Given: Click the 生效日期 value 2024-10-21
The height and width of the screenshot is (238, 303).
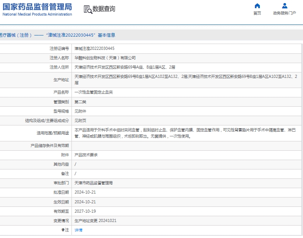Looking at the screenshot, I should pyautogui.click(x=85, y=202).
